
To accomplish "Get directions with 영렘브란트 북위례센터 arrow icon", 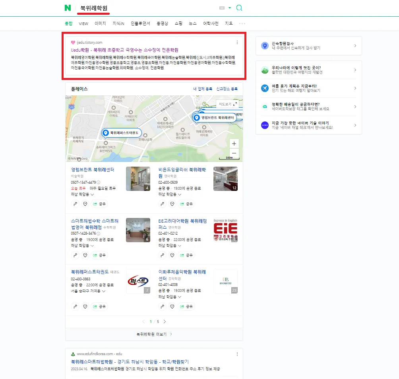I will click(x=75, y=204).
